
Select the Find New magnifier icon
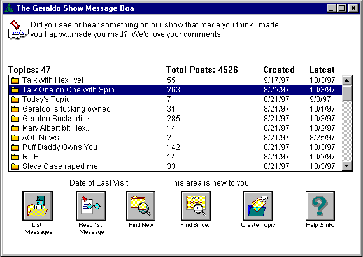[141, 206]
